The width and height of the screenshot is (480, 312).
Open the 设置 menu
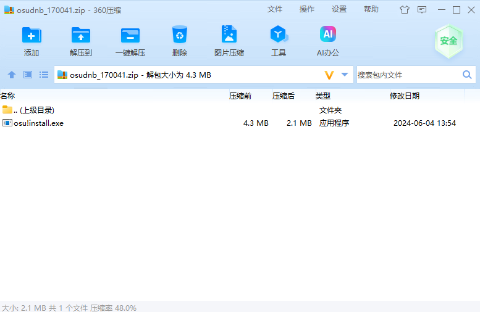[339, 9]
